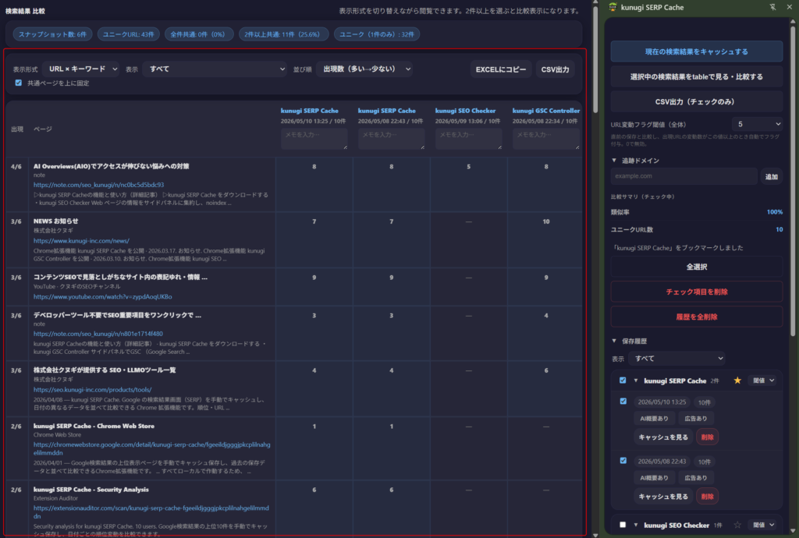Screen dimensions: 799x538
Task: Open the note.com n/n801e1714f480 link
Action: click(98, 334)
